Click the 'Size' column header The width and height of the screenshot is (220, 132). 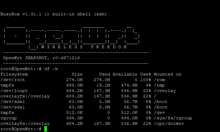tap(77, 74)
